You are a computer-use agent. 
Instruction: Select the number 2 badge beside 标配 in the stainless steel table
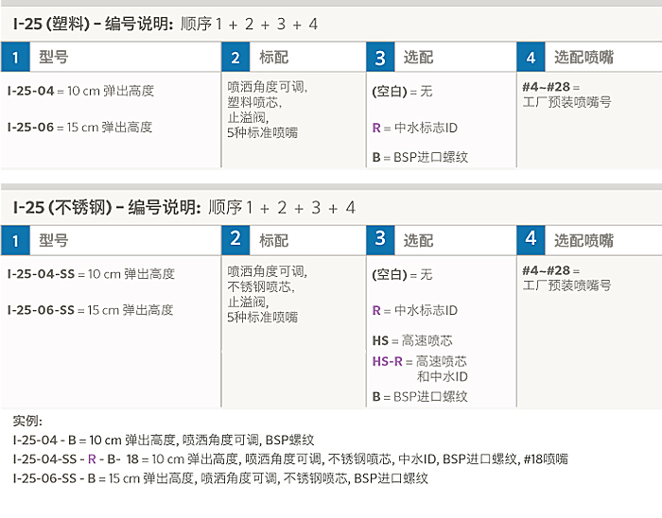[x=236, y=238]
